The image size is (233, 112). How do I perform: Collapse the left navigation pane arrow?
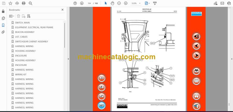[x=68, y=59]
